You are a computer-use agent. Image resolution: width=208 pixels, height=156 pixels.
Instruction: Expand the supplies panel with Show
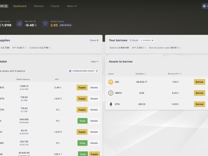point(94,40)
